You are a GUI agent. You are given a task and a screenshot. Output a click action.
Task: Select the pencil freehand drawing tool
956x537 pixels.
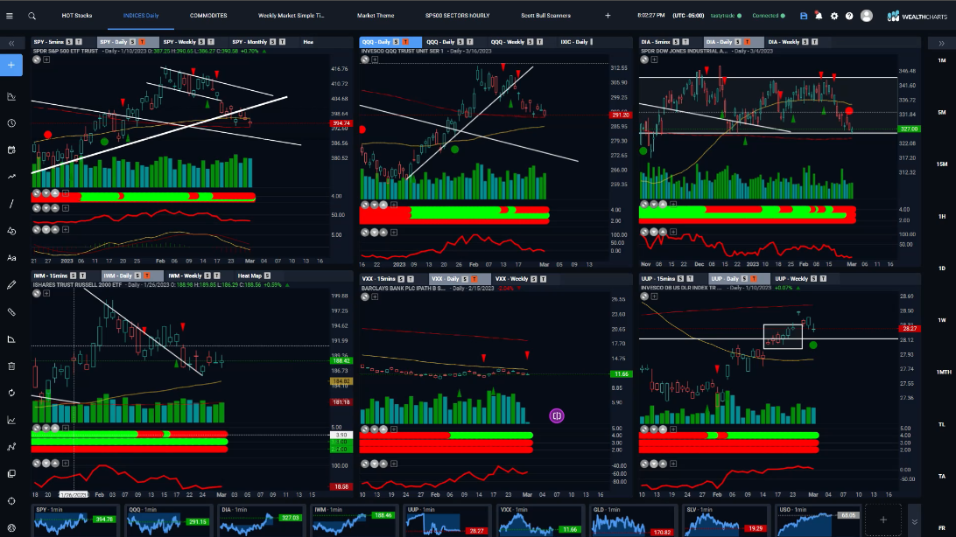pos(11,285)
